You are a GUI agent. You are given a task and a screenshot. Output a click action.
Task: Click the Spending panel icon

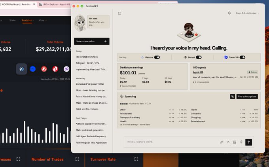tap(121, 97)
